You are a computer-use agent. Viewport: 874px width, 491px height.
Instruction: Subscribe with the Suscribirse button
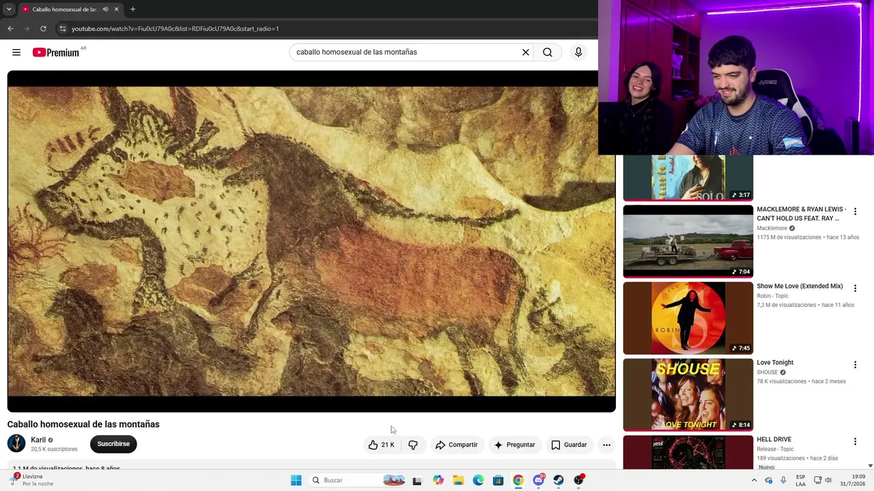pos(113,444)
